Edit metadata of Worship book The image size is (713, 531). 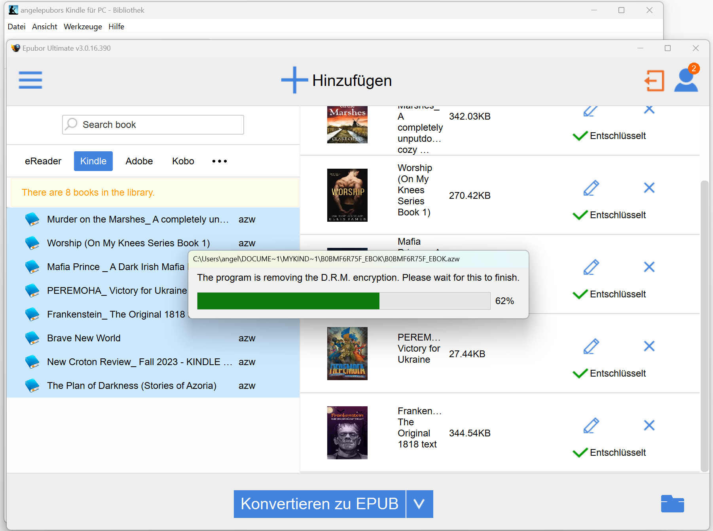591,188
